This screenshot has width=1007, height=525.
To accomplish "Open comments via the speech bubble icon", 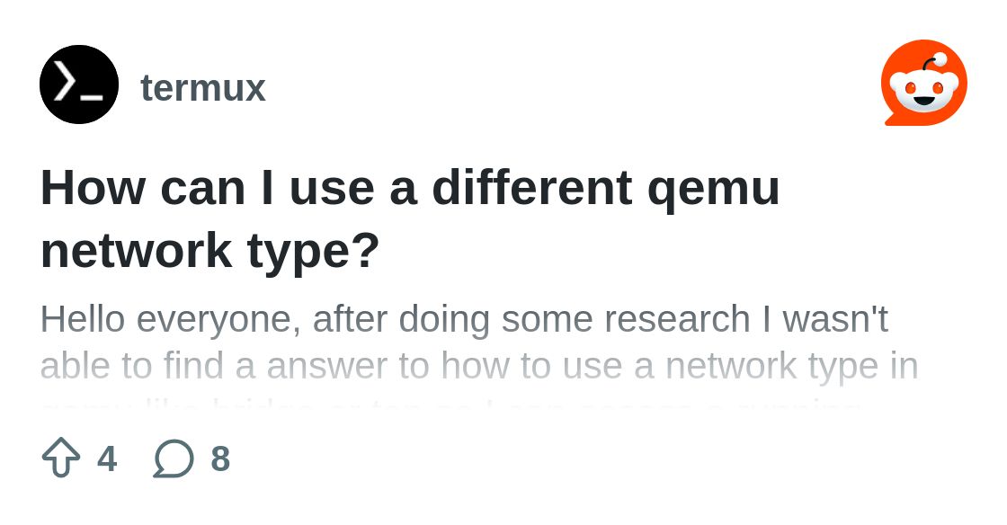I will pos(174,458).
